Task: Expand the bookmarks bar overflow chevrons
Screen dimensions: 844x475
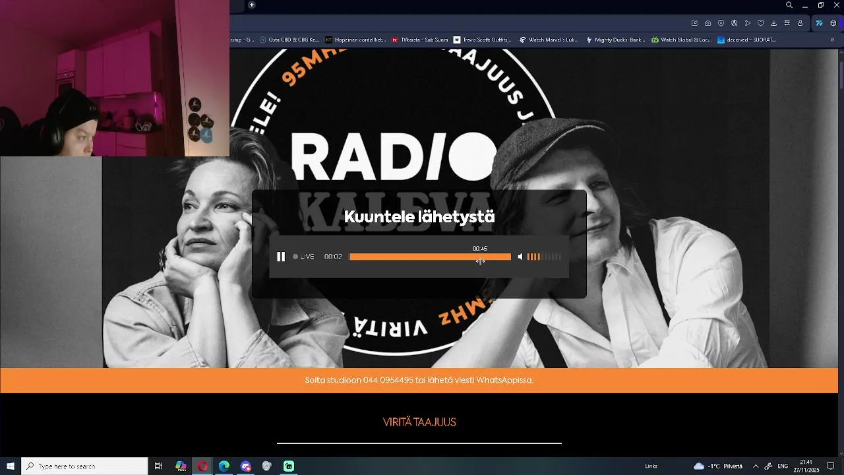Action: coord(832,40)
